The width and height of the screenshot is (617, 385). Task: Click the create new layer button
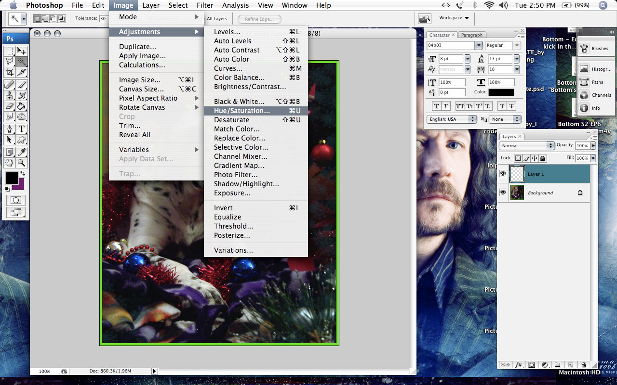(x=570, y=365)
